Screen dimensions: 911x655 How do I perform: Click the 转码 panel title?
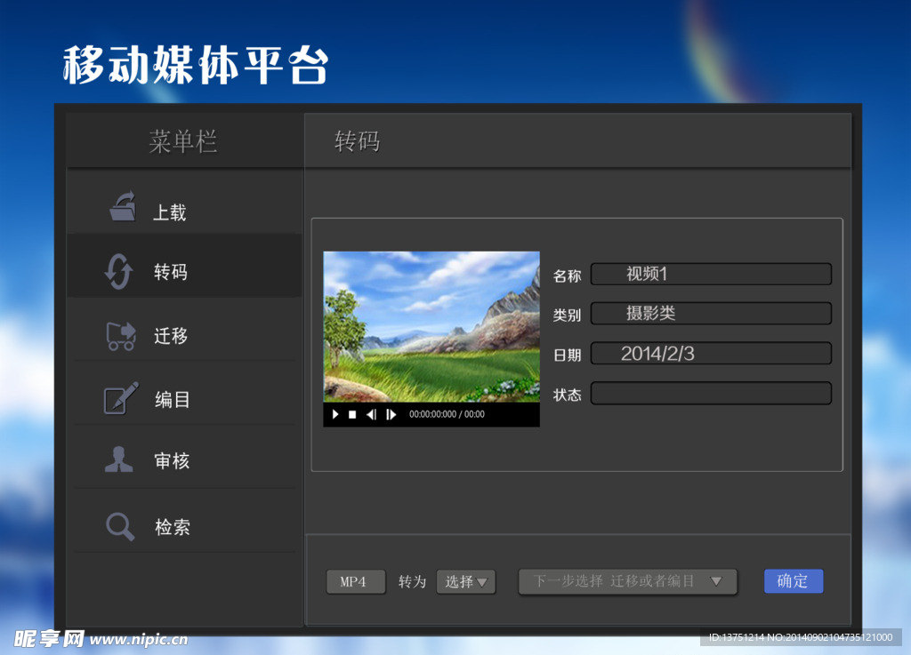pyautogui.click(x=357, y=141)
